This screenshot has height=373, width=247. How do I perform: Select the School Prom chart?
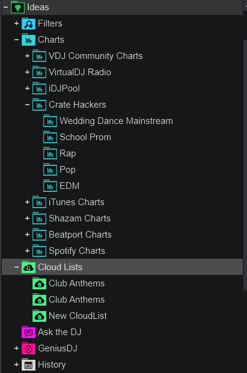(x=85, y=137)
